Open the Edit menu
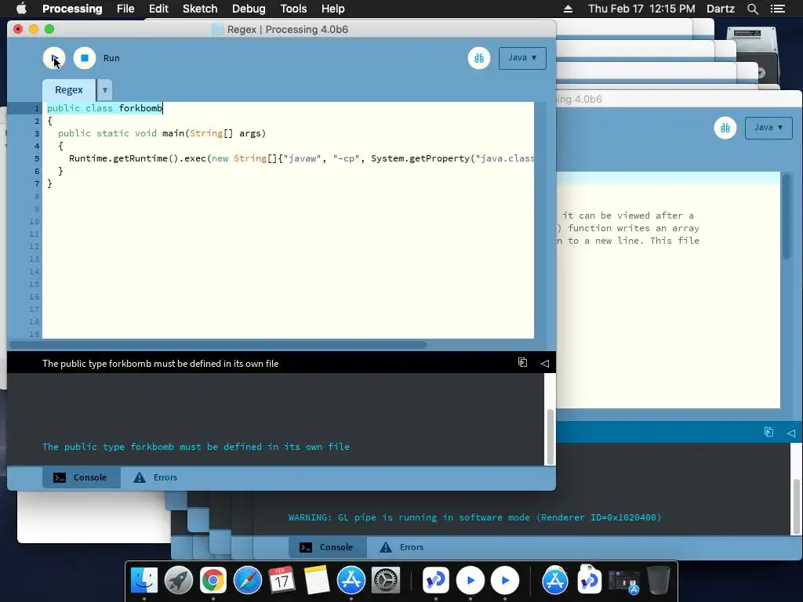 158,9
